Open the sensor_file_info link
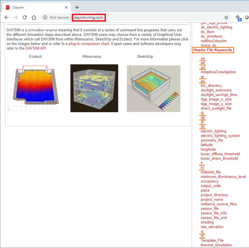The image size is (249, 248). coord(213,213)
